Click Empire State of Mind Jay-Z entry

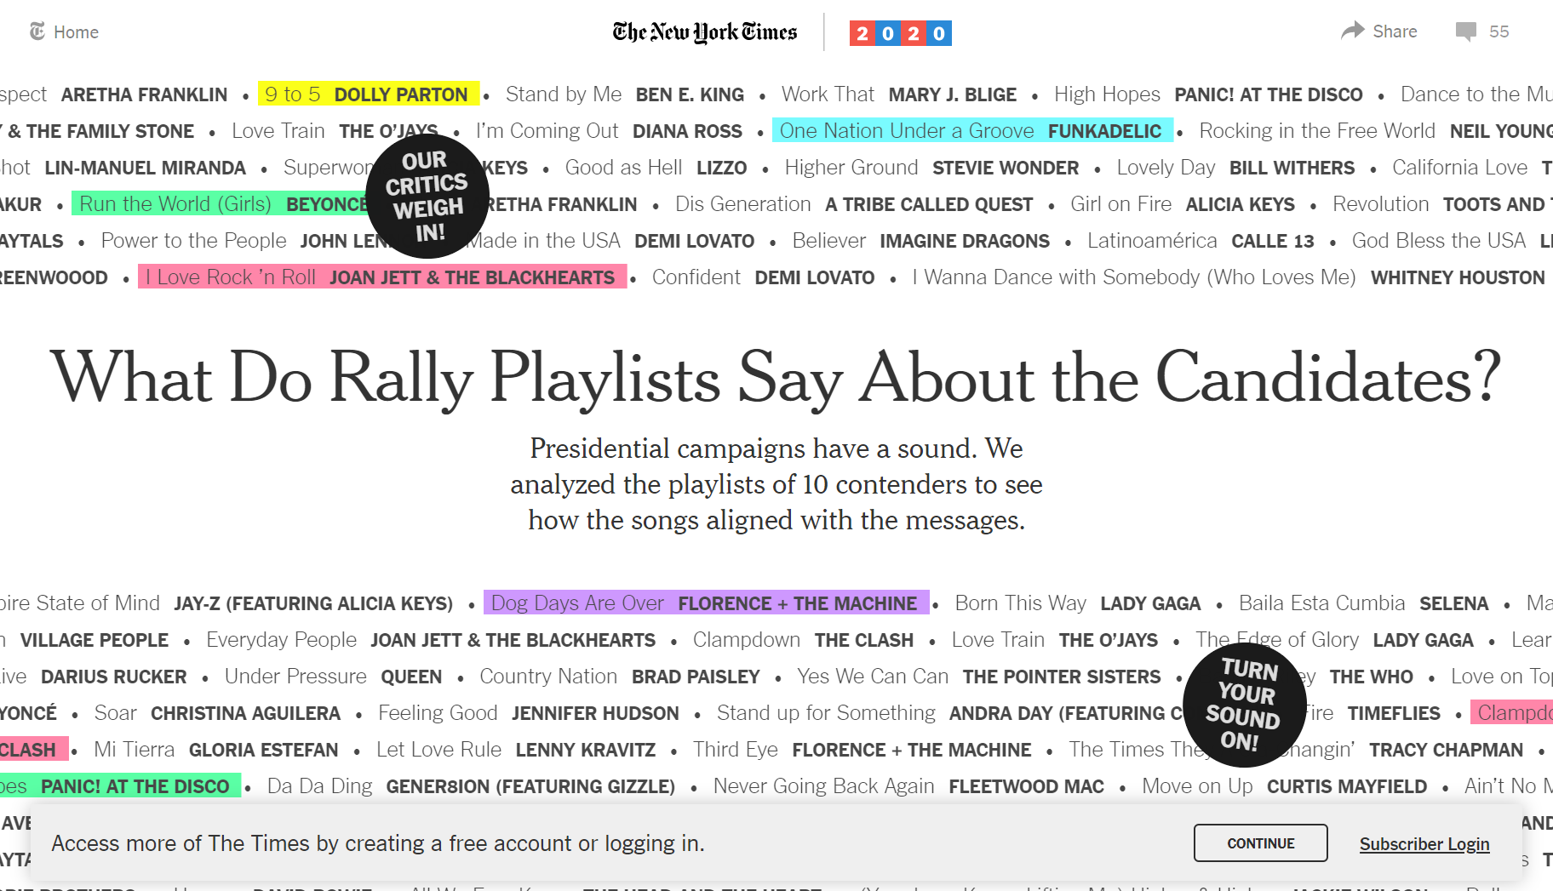coord(226,603)
